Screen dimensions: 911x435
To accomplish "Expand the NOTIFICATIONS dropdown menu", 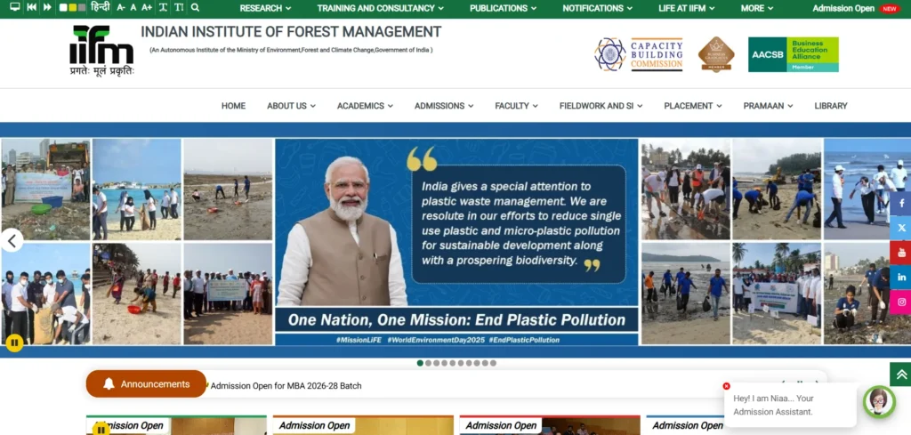I will click(x=597, y=8).
